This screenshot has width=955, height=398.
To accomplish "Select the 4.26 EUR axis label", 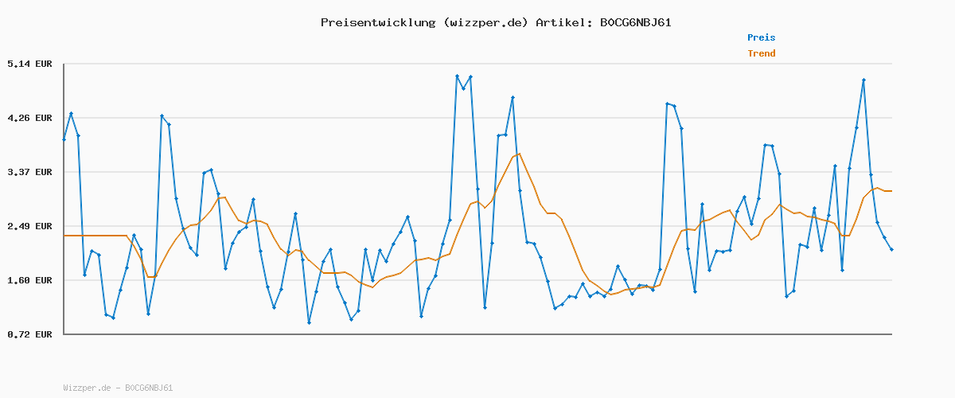I will [29, 118].
